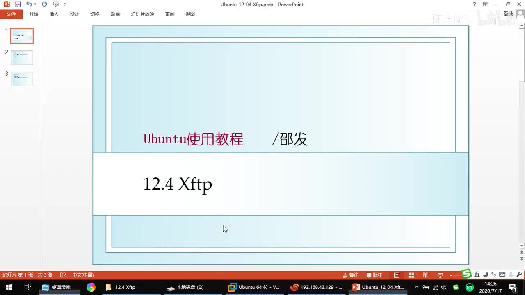Toggle the Sogou moon English/Chinese icon
525x295 pixels.
[486, 275]
